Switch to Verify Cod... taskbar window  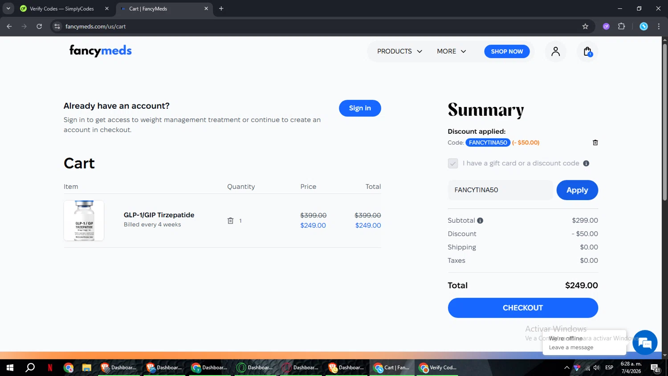437,368
